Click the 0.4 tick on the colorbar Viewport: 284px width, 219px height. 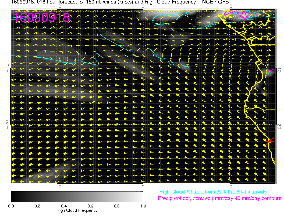64,206
